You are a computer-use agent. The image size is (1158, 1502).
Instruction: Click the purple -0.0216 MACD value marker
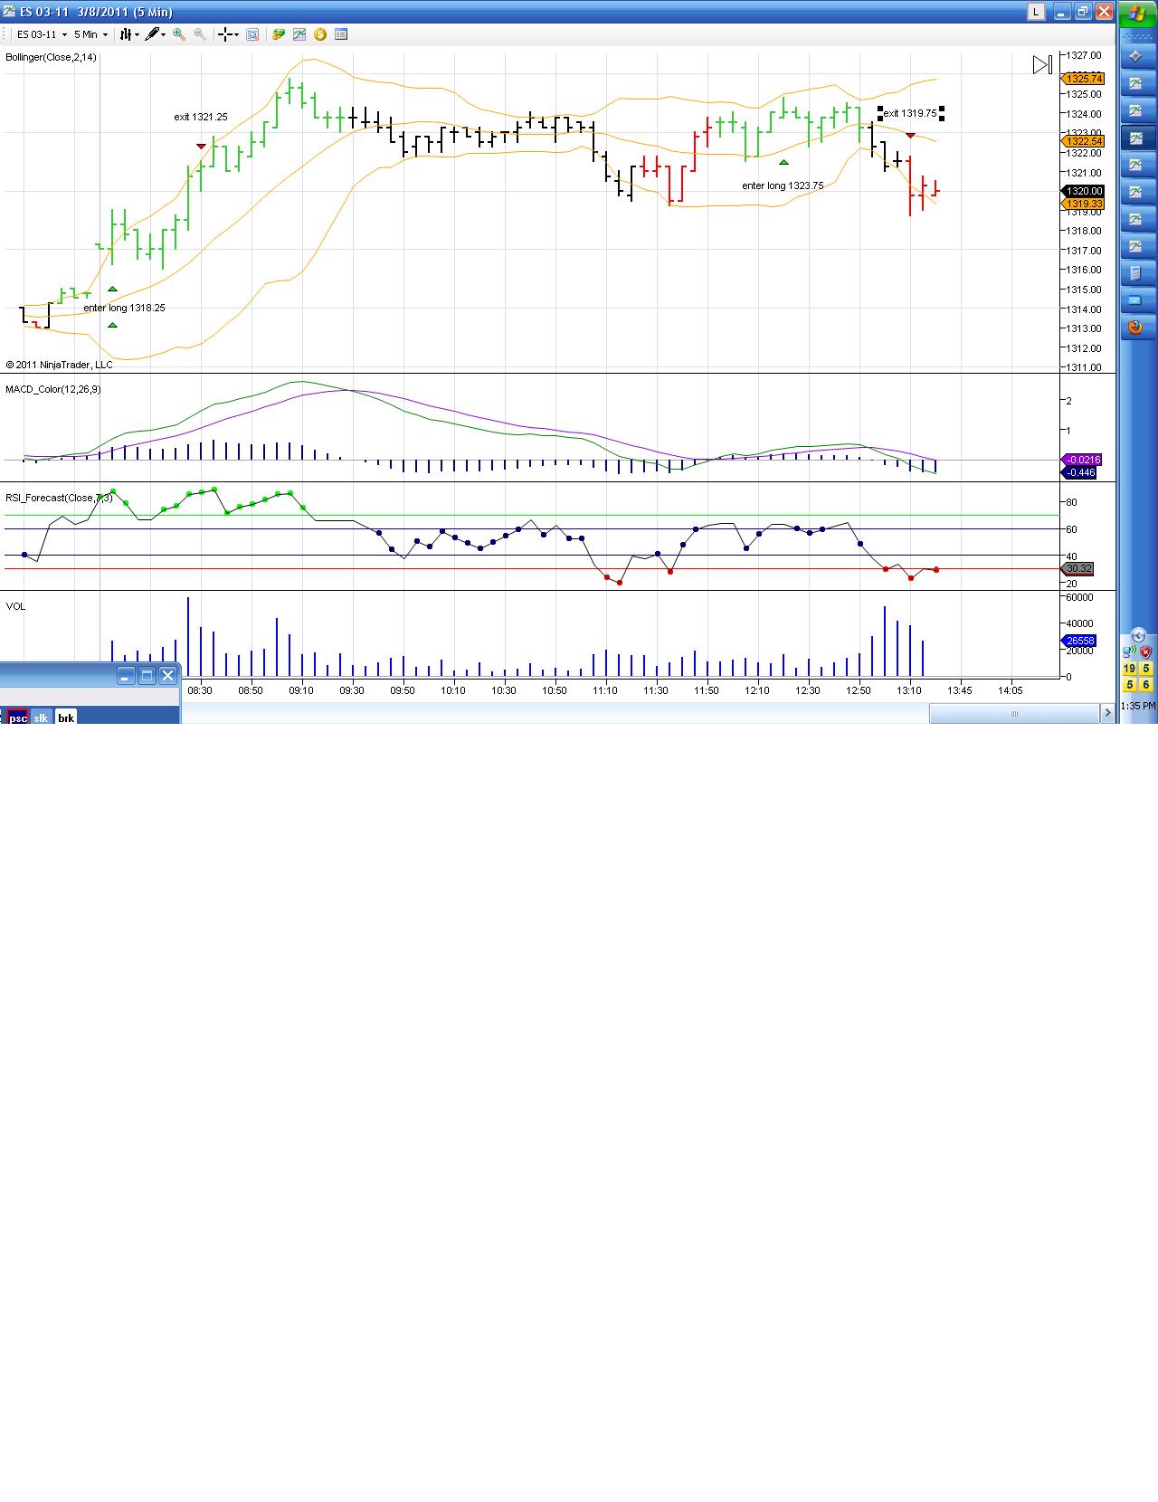tap(1081, 460)
